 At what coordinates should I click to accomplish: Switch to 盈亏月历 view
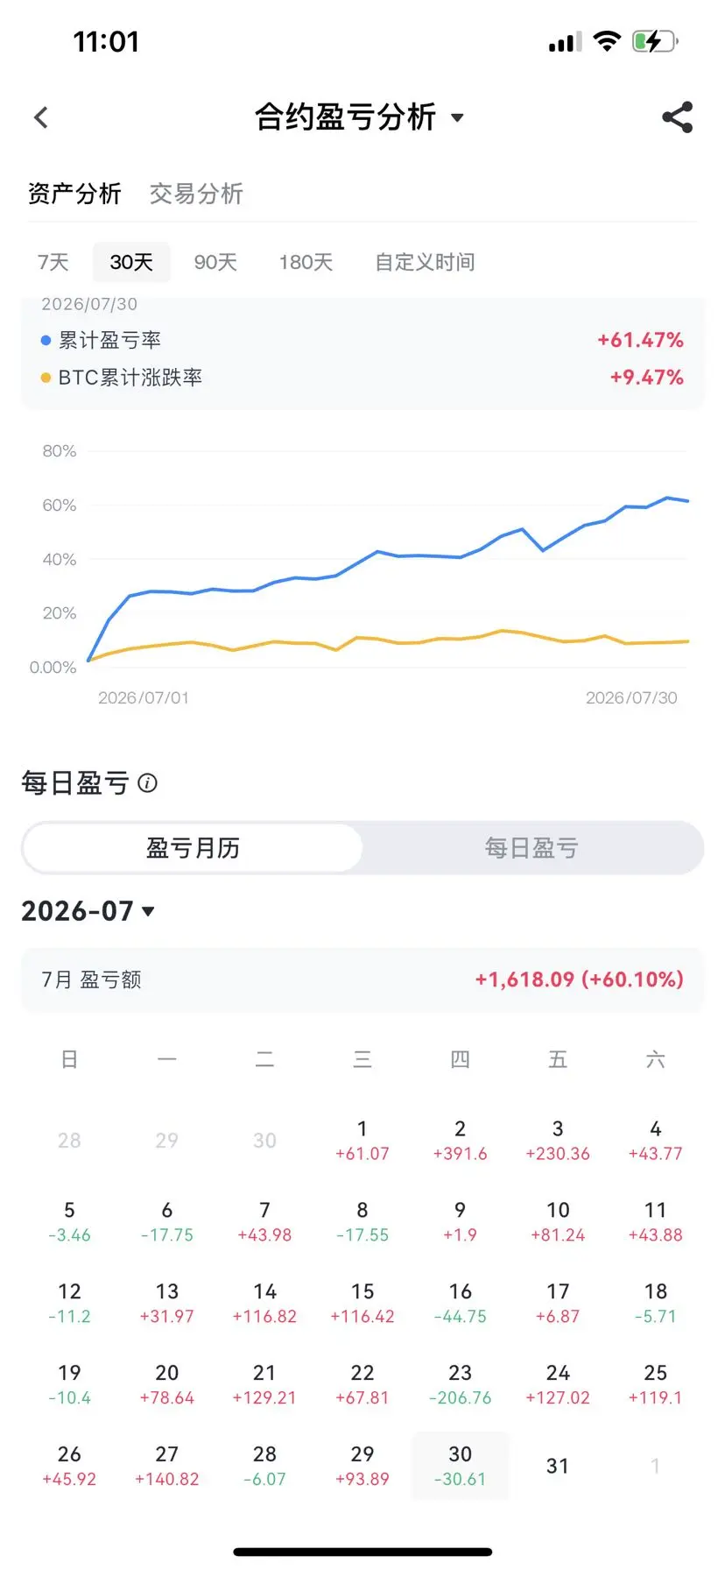point(193,848)
